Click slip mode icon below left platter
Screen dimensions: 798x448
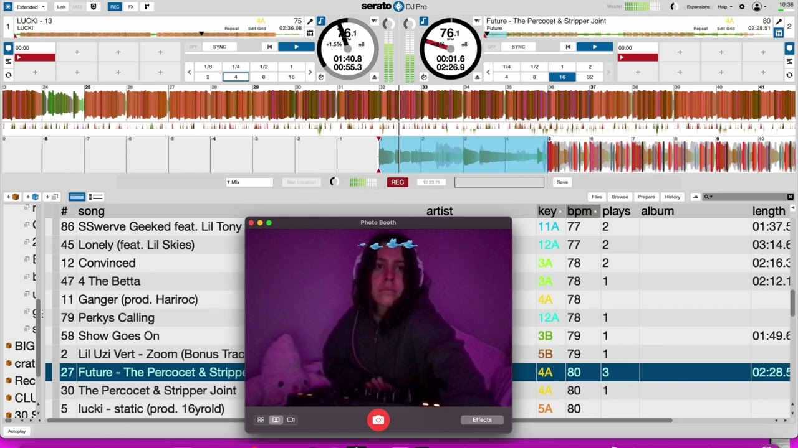click(321, 77)
